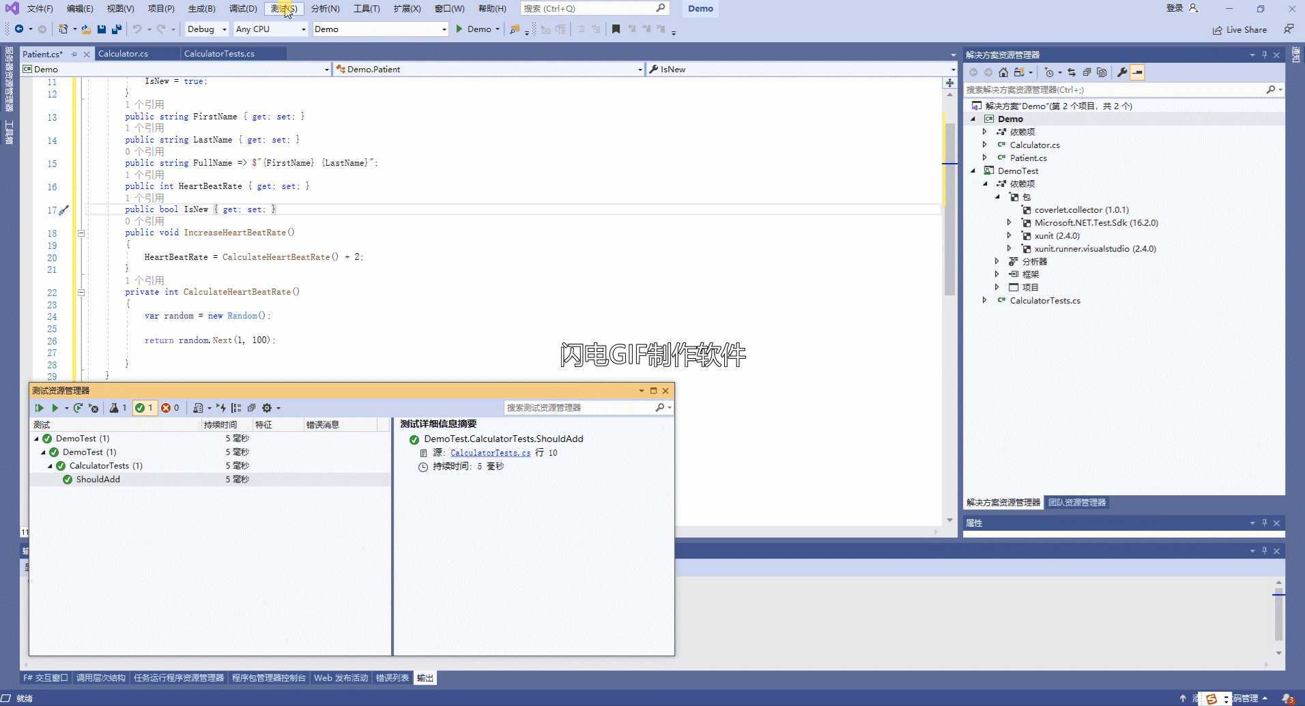This screenshot has height=706, width=1305.
Task: Click the Save icon in toolbar
Action: coord(102,29)
